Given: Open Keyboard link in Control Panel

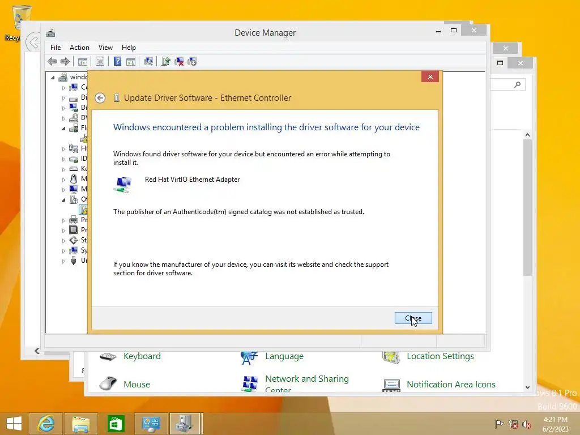Looking at the screenshot, I should coord(142,356).
